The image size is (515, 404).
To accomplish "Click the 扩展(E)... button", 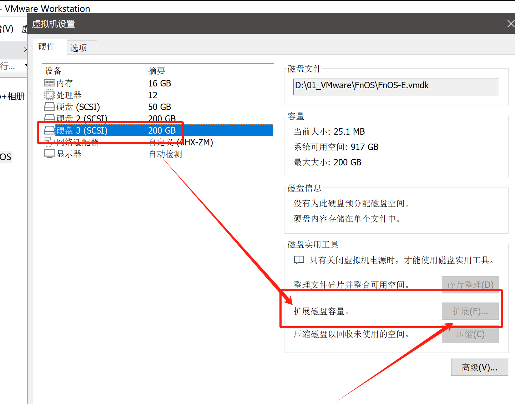I will (x=470, y=311).
